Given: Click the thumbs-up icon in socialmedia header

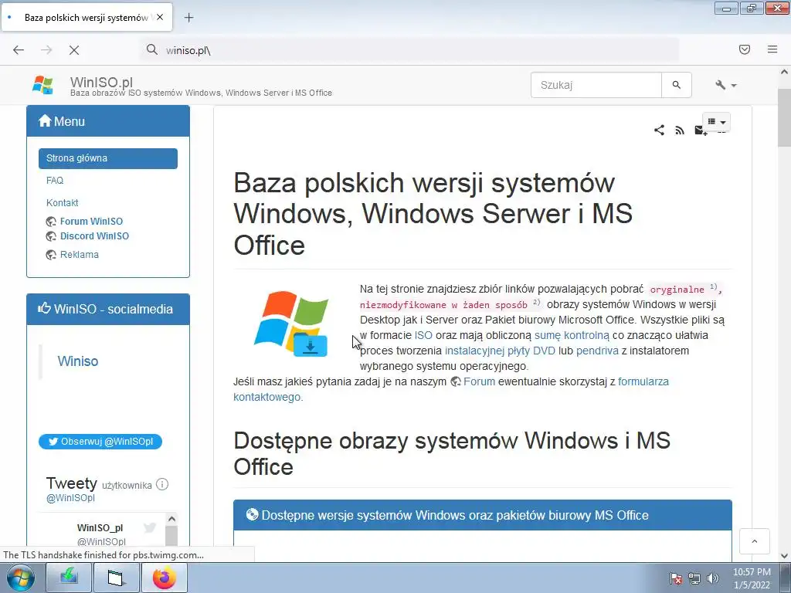Looking at the screenshot, I should (44, 308).
